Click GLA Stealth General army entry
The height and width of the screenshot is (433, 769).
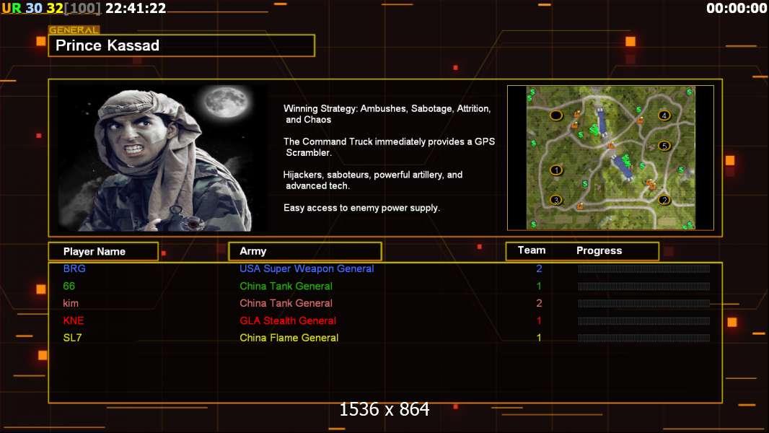tap(288, 320)
